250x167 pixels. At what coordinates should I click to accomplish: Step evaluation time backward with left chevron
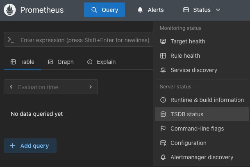pyautogui.click(x=11, y=87)
